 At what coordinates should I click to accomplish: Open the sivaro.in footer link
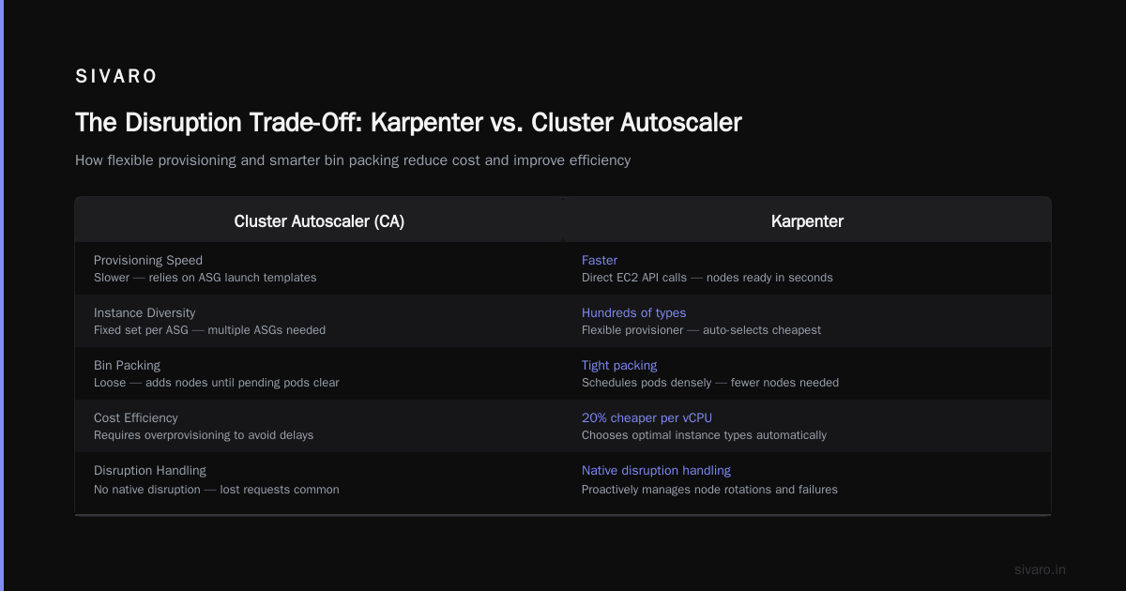click(x=1040, y=569)
